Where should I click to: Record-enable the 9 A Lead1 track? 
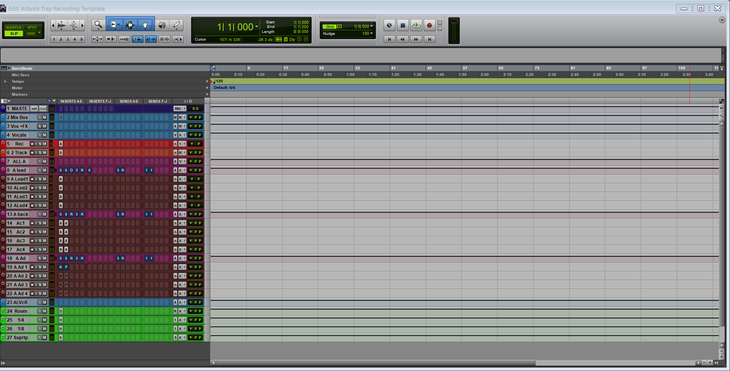click(x=32, y=179)
